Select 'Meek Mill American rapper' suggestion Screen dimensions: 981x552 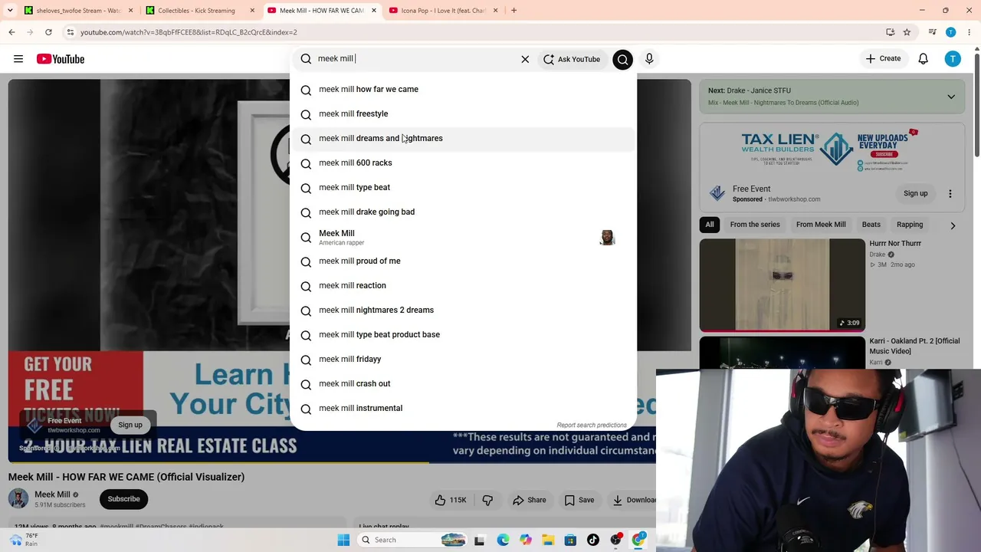[x=463, y=238]
